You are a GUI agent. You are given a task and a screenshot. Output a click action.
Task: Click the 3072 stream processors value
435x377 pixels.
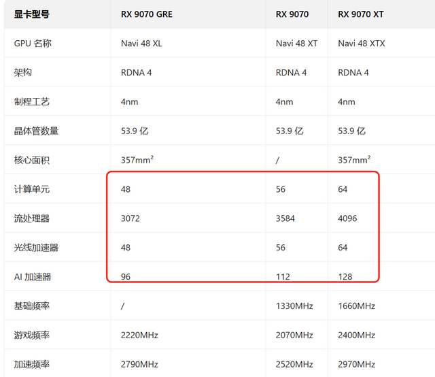(x=130, y=218)
